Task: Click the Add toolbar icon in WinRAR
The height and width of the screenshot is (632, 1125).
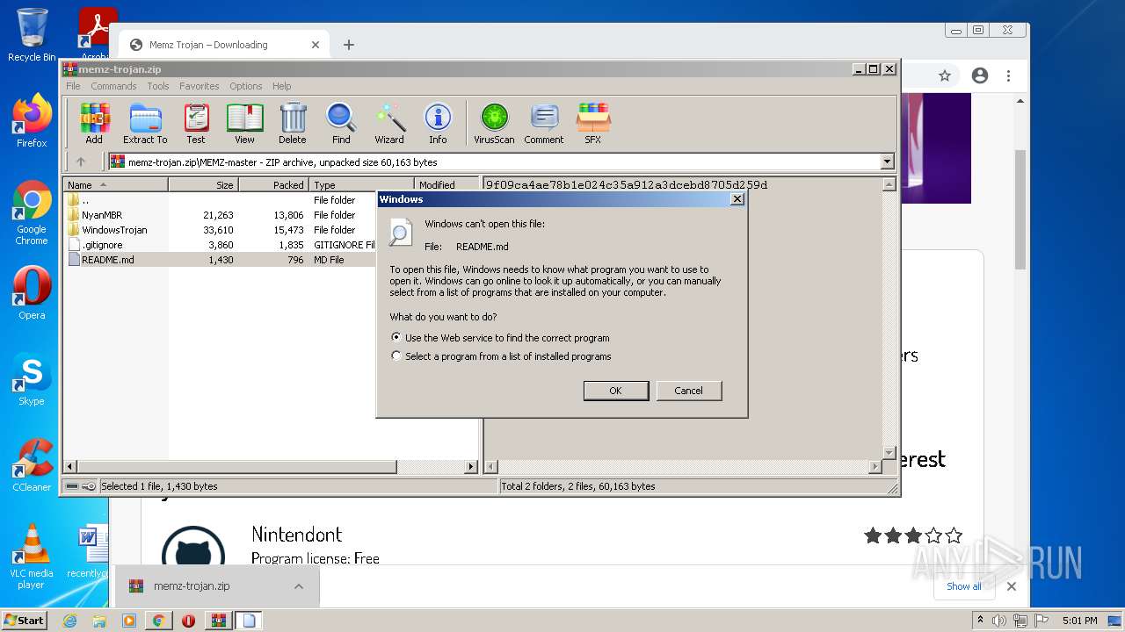Action: (x=94, y=123)
